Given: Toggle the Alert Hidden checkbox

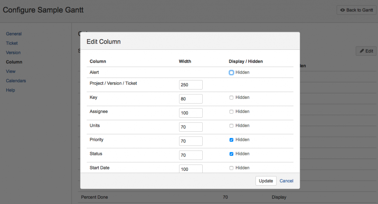Looking at the screenshot, I should tap(231, 73).
